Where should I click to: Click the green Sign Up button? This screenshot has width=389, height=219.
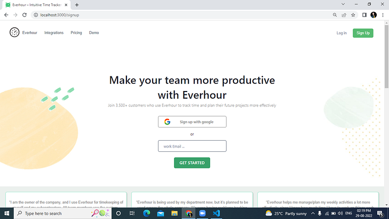pyautogui.click(x=363, y=33)
